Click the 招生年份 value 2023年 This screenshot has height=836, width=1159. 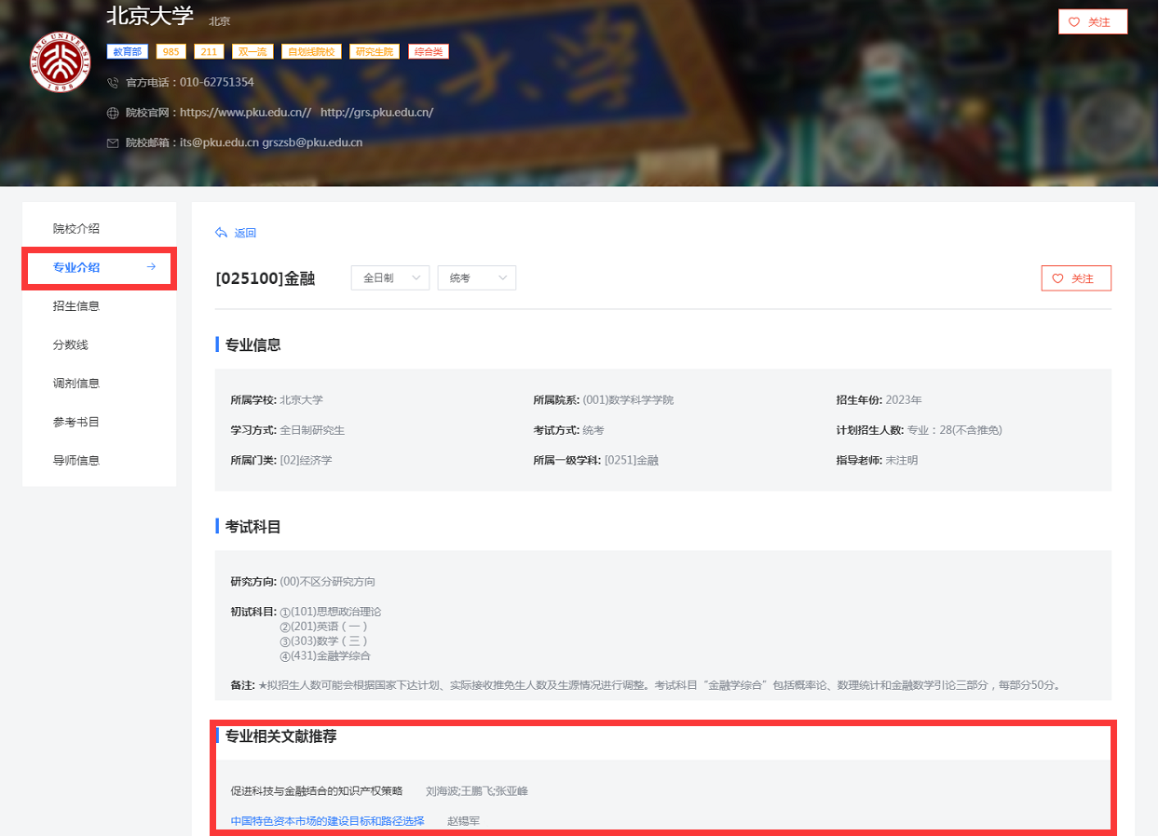pyautogui.click(x=904, y=400)
